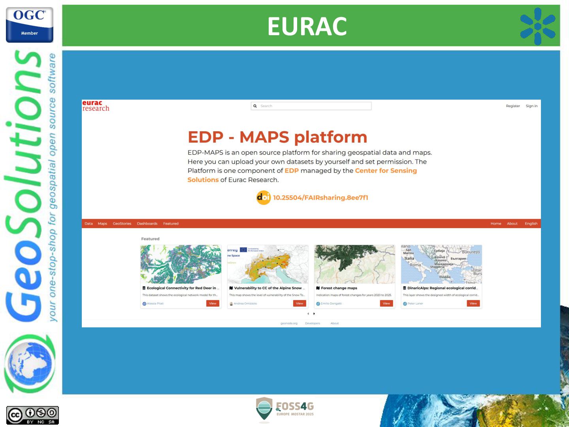Screen dimensions: 569x427
Task: Open the Maps menu
Action: 102,224
